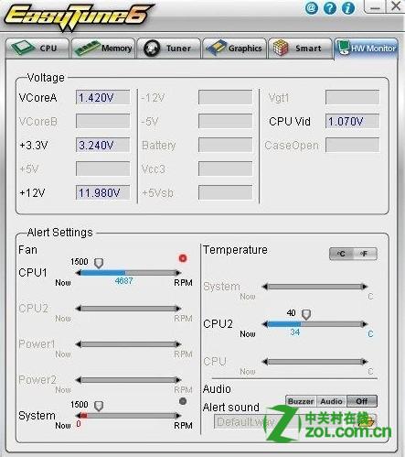Click left arrow of CPU2 temperature slider
Screen dimensions: 405x457
pyautogui.click(x=265, y=324)
